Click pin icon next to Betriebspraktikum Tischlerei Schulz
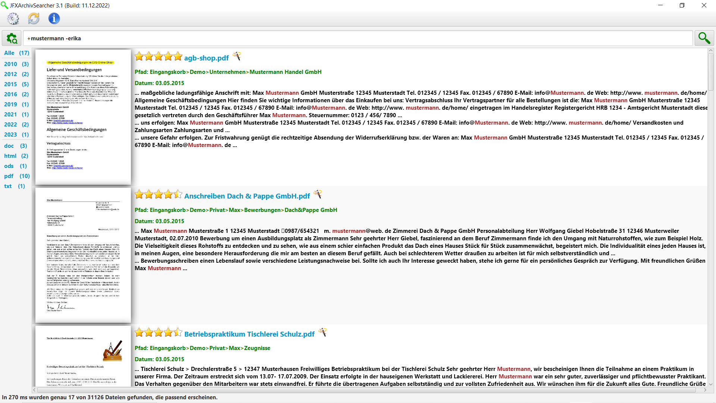This screenshot has width=716, height=403. pos(323,332)
